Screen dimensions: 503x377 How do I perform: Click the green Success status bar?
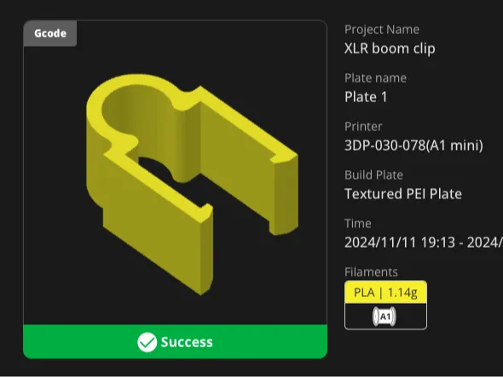[x=175, y=341]
